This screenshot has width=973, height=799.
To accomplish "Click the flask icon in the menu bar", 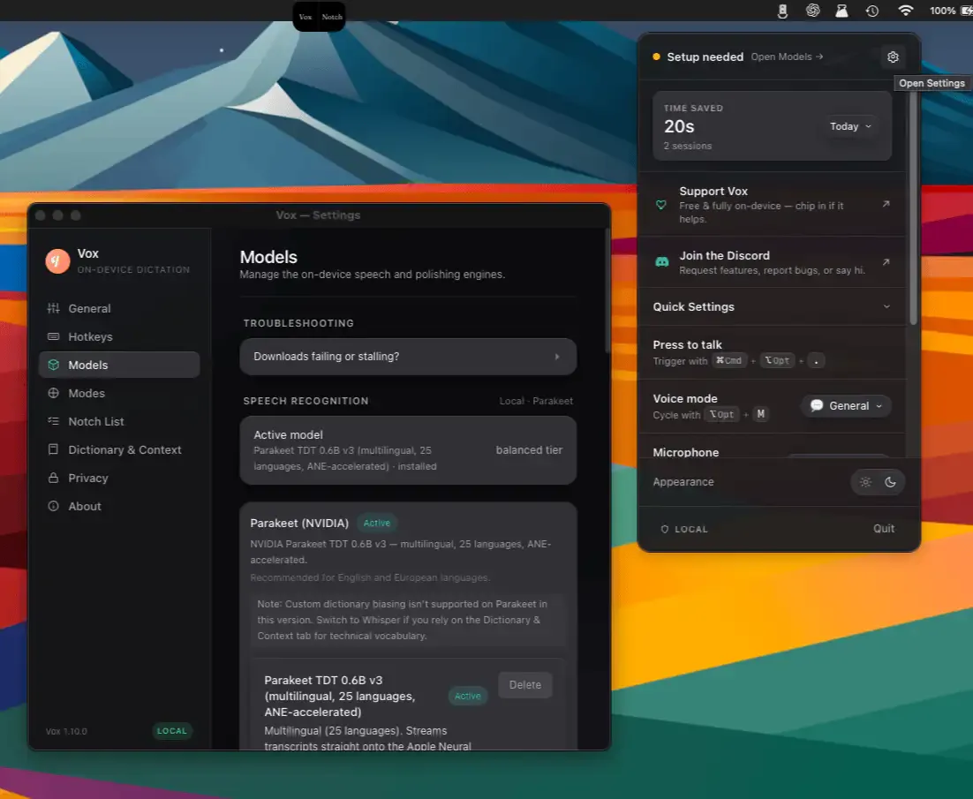I will point(842,11).
